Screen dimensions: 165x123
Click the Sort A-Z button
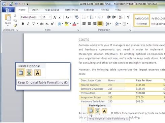tap(121, 17)
